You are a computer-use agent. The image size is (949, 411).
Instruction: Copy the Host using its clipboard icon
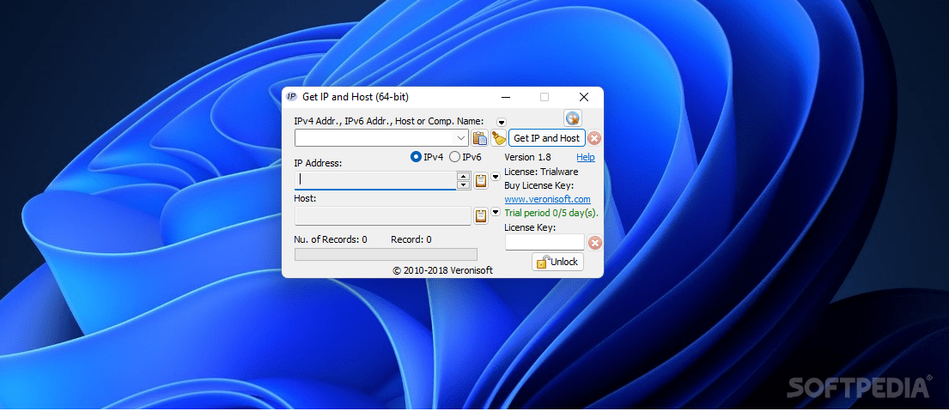(481, 215)
